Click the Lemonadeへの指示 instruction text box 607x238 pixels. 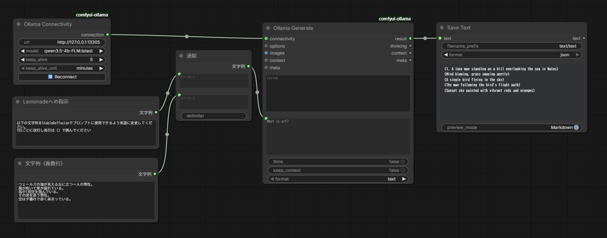coord(86,132)
